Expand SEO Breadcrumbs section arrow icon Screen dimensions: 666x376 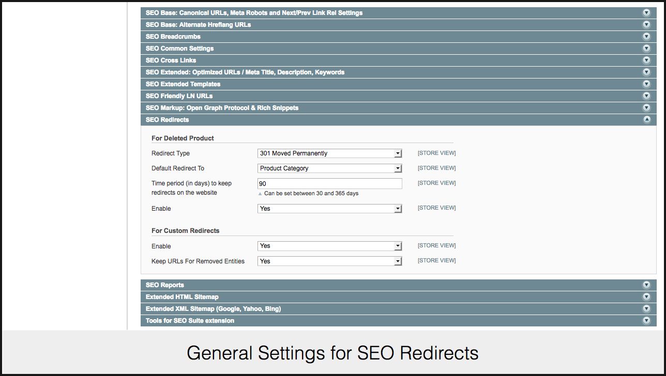[646, 37]
